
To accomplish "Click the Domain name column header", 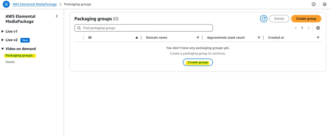I will 157,38.
